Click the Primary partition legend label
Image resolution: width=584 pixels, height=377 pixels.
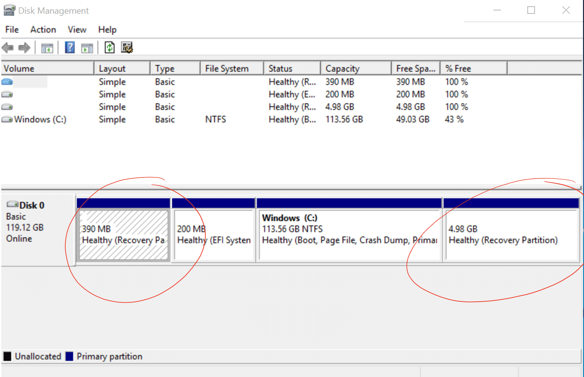(x=109, y=356)
